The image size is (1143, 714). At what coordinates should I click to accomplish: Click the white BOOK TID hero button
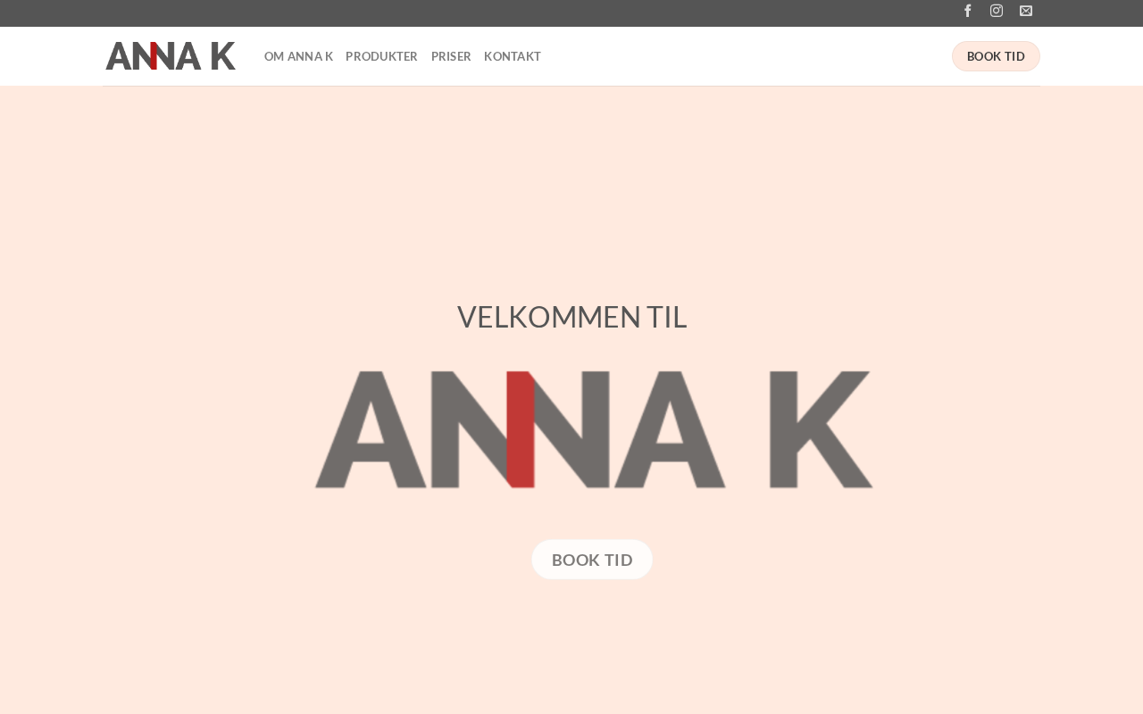592,560
